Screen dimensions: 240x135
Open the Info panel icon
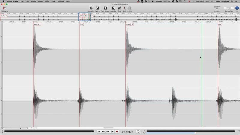(237, 8)
